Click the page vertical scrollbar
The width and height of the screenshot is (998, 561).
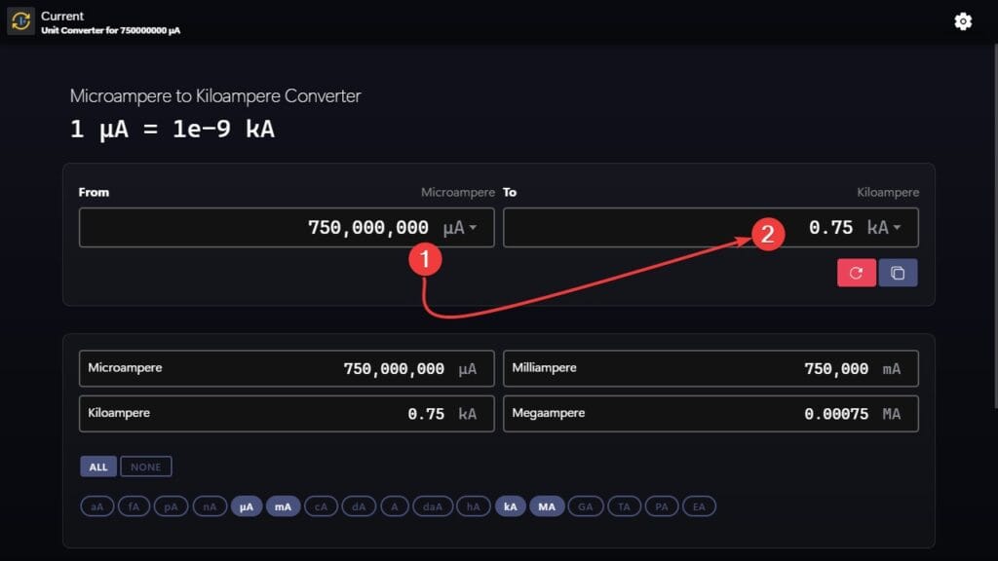coord(995,226)
